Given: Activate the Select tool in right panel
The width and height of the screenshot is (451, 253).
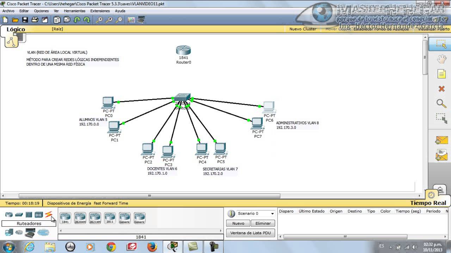Looking at the screenshot, I should (441, 44).
